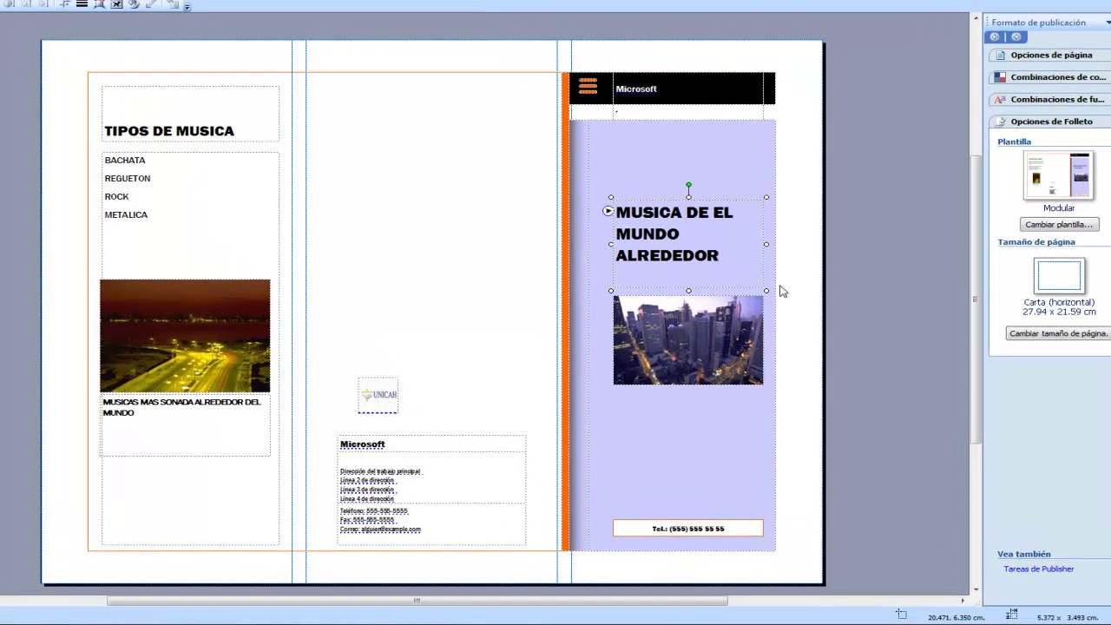This screenshot has width=1111, height=625.
Task: Click the Correo alguien@example.com line
Action: tap(380, 530)
